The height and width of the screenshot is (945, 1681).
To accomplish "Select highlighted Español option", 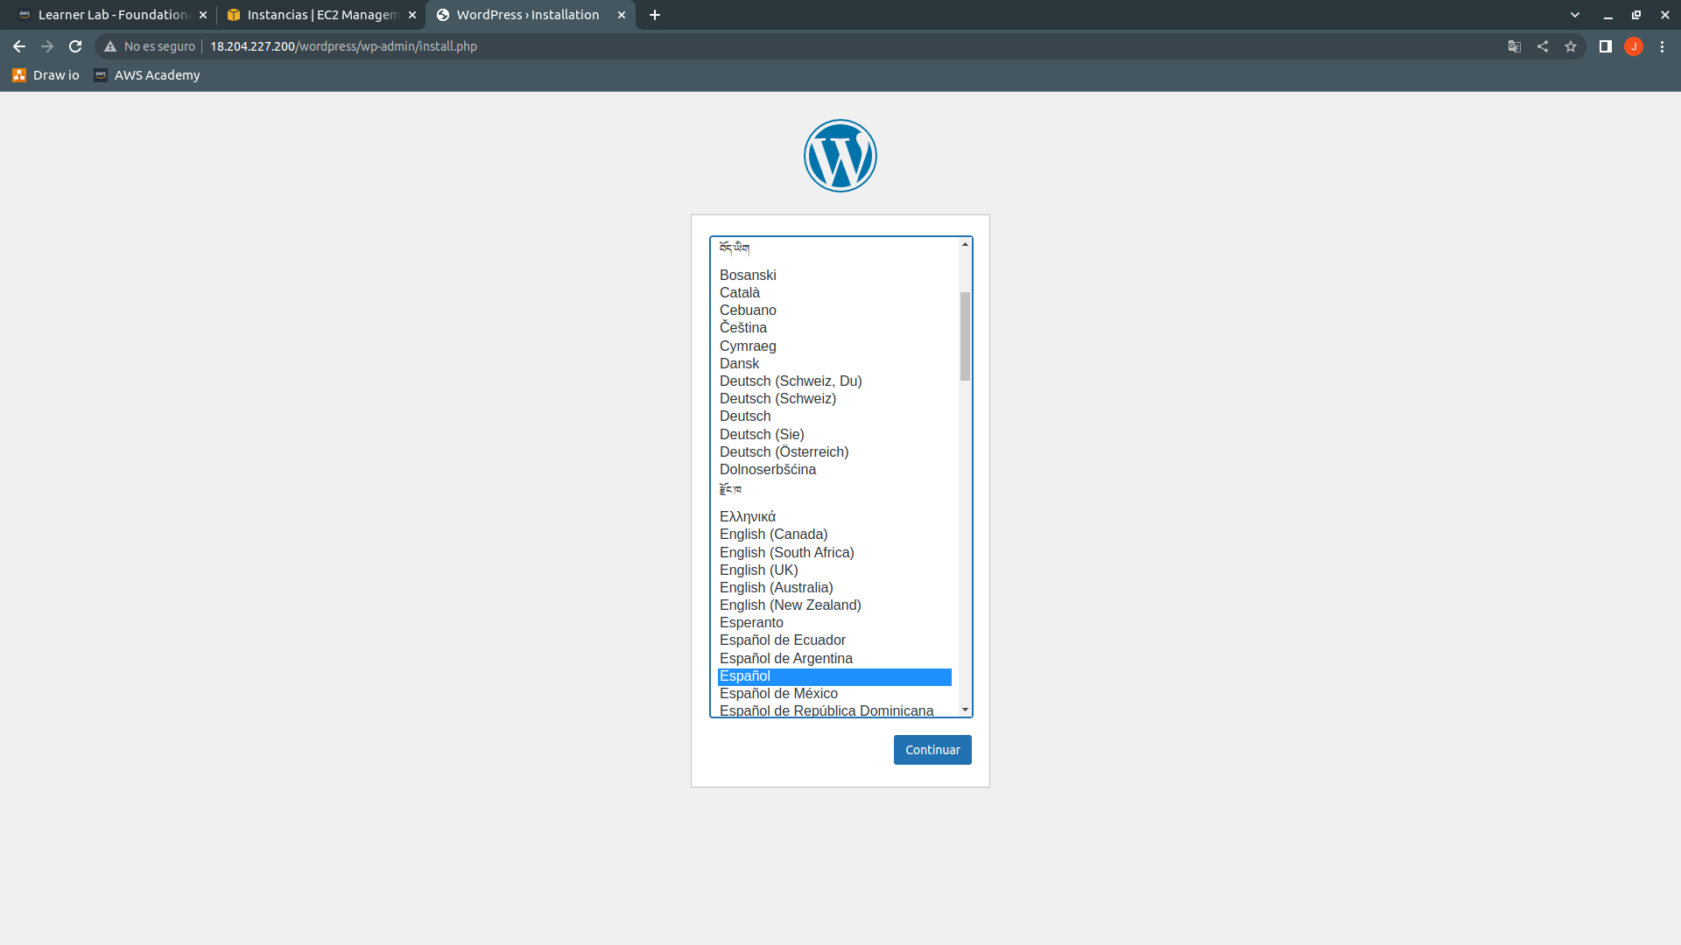I will (x=834, y=676).
